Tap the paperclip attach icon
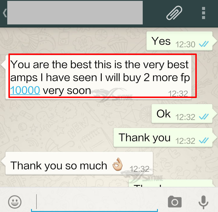Image resolution: width=218 pixels, height=212 pixels. 174,13
